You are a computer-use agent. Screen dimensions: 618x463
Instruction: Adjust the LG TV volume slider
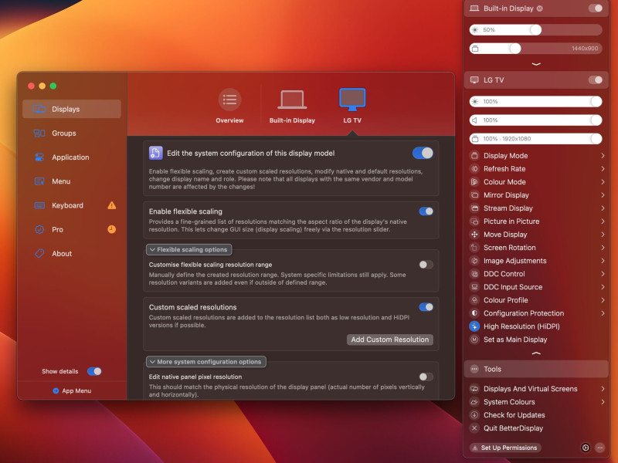(536, 120)
